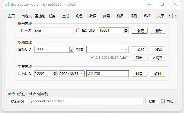
Task: Expand the 权限 permission dropdown
Action: [x=126, y=49]
